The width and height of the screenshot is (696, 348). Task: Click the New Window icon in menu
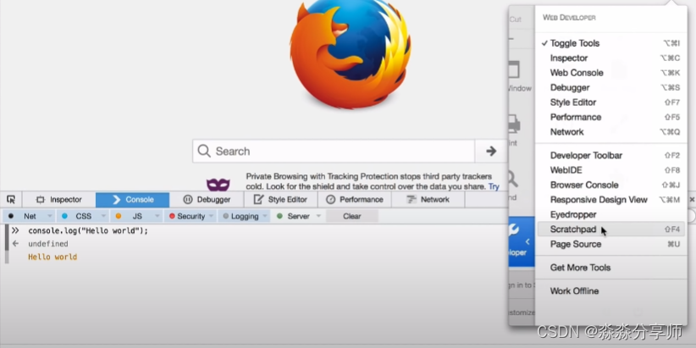tap(514, 70)
